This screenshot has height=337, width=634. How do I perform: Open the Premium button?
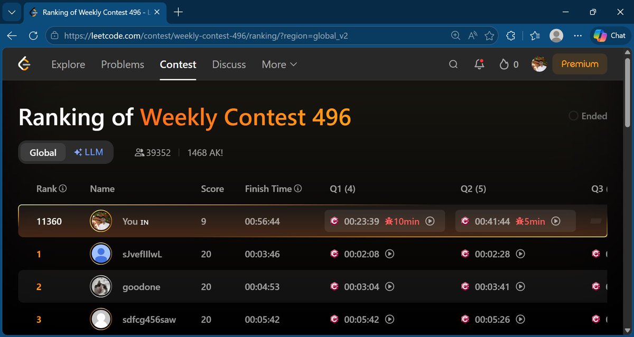[580, 64]
